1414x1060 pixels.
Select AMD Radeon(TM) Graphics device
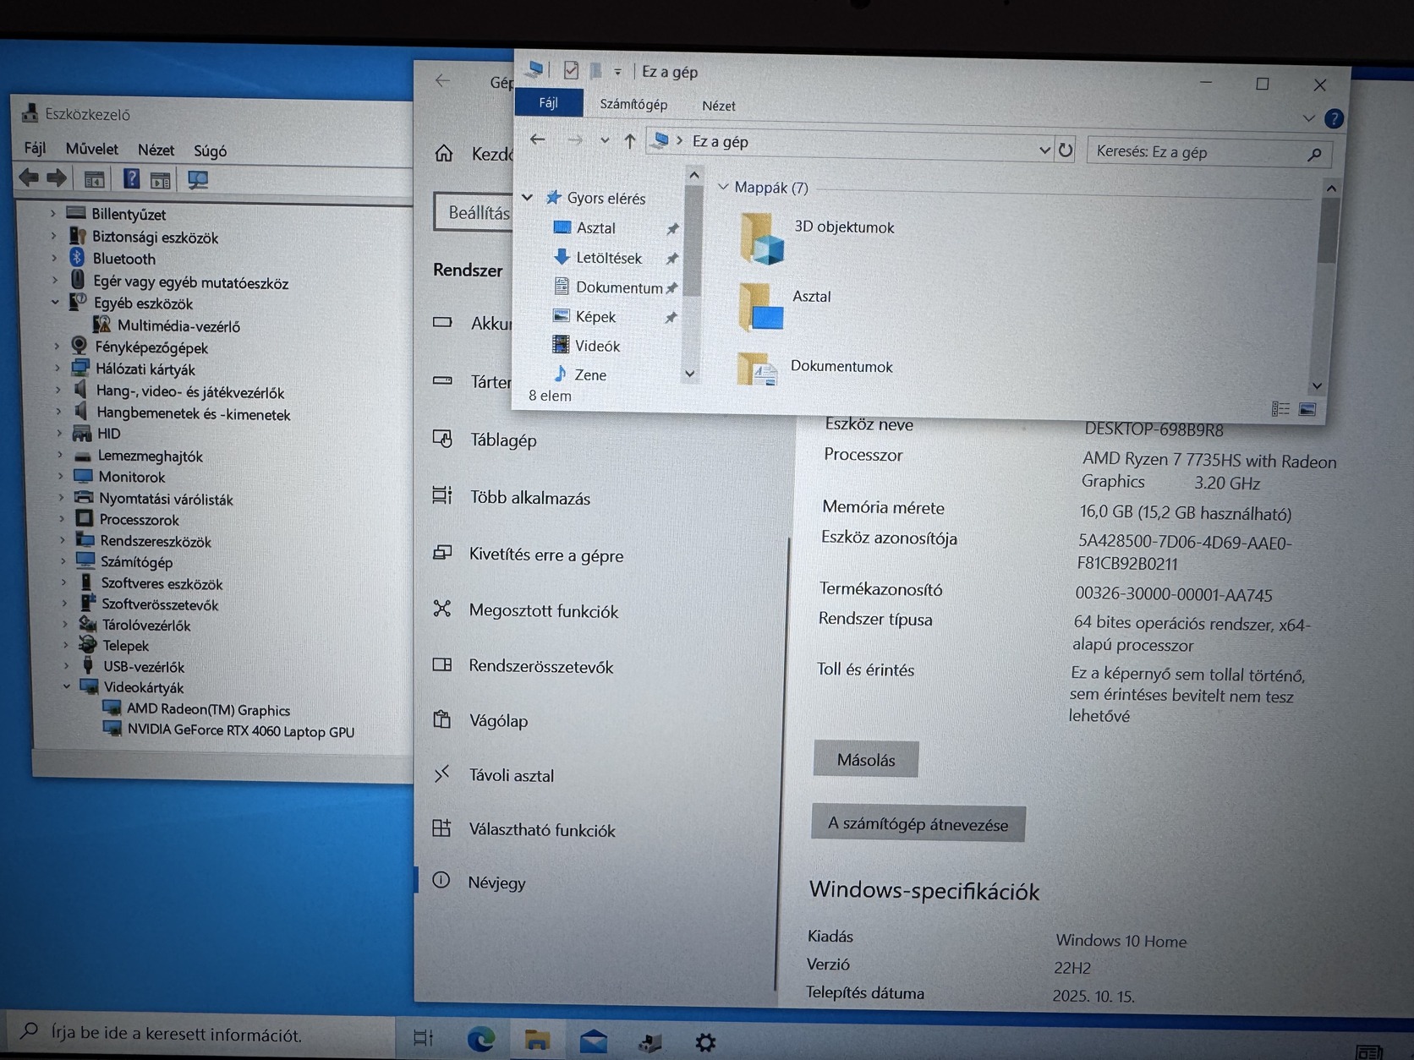click(x=208, y=709)
